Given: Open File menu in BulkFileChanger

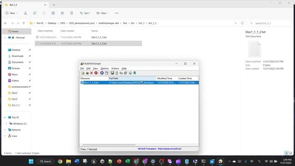Looking at the screenshot, I should pos(82,69).
